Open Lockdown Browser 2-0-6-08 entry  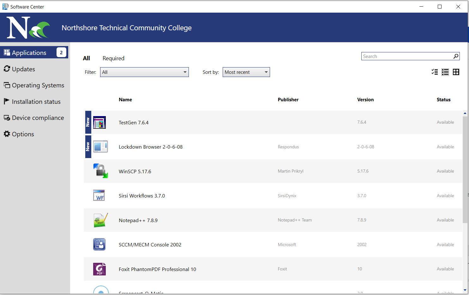coord(273,147)
